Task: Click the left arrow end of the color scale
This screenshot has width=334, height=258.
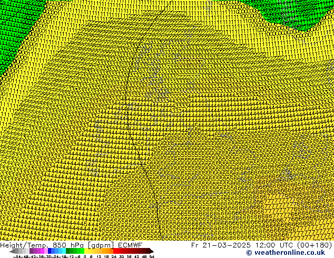Action: point(12,251)
